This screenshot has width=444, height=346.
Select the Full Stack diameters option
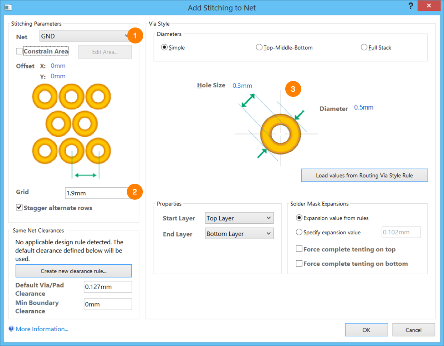coord(364,47)
